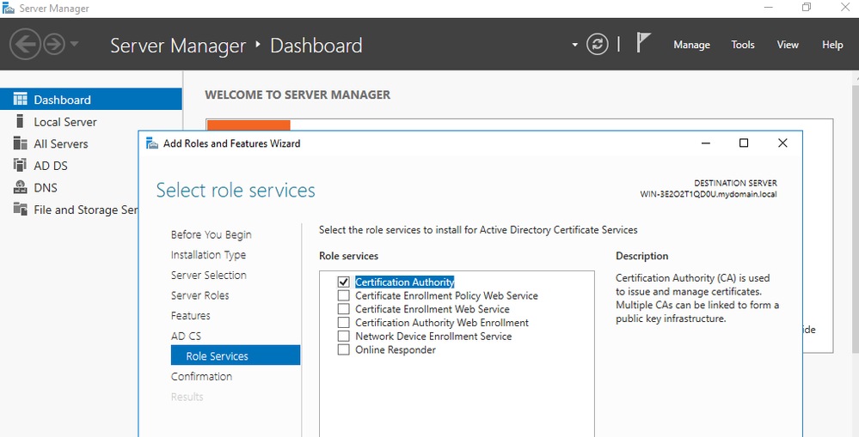Screen dimensions: 859x437
Task: Click the AD DS icon in the sidebar
Action: pos(21,165)
